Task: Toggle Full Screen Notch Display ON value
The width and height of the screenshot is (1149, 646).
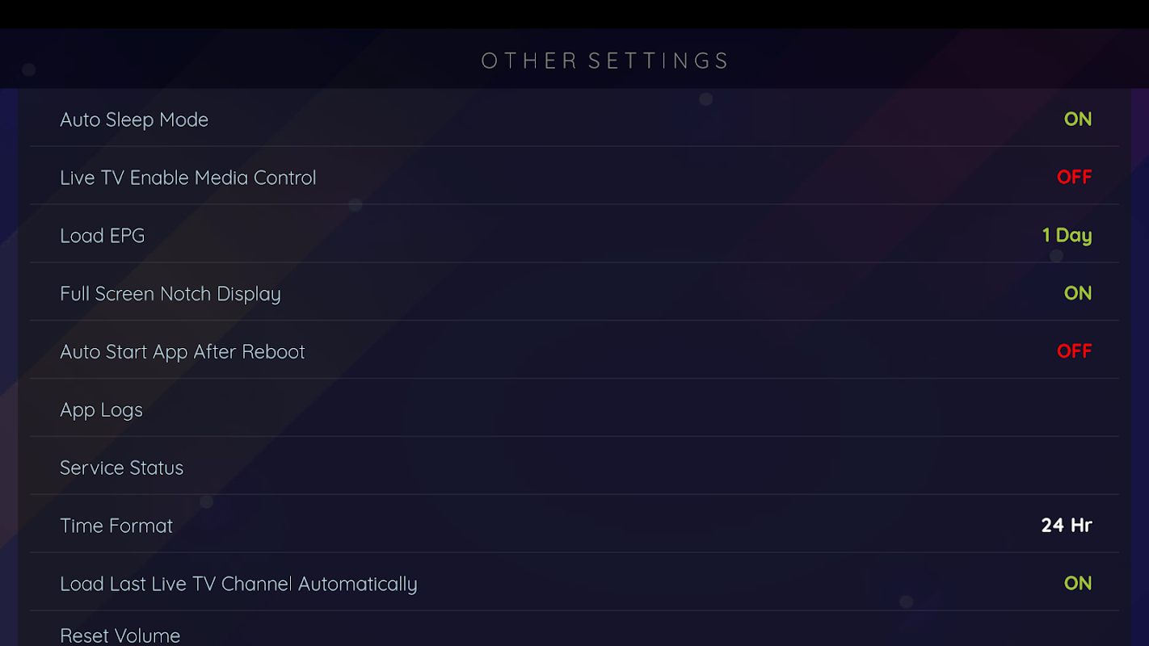Action: coord(1077,293)
